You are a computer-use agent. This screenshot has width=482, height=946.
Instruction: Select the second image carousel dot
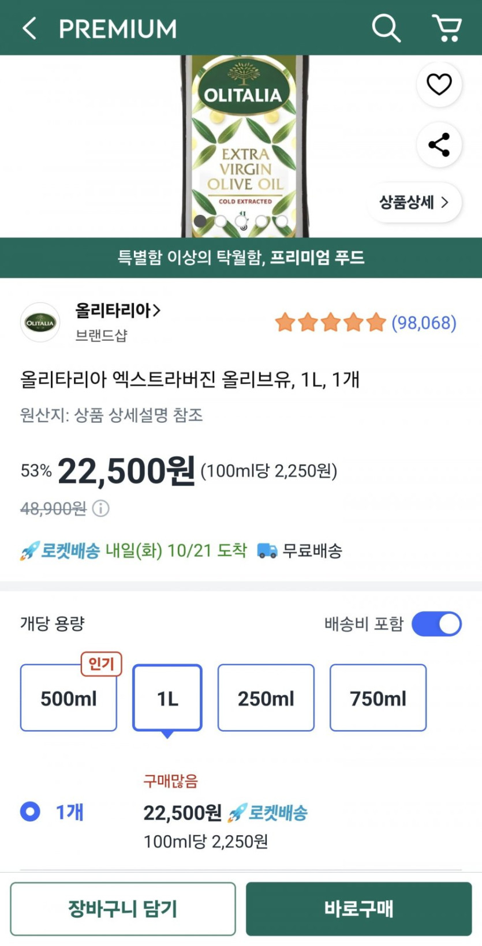pos(221,221)
